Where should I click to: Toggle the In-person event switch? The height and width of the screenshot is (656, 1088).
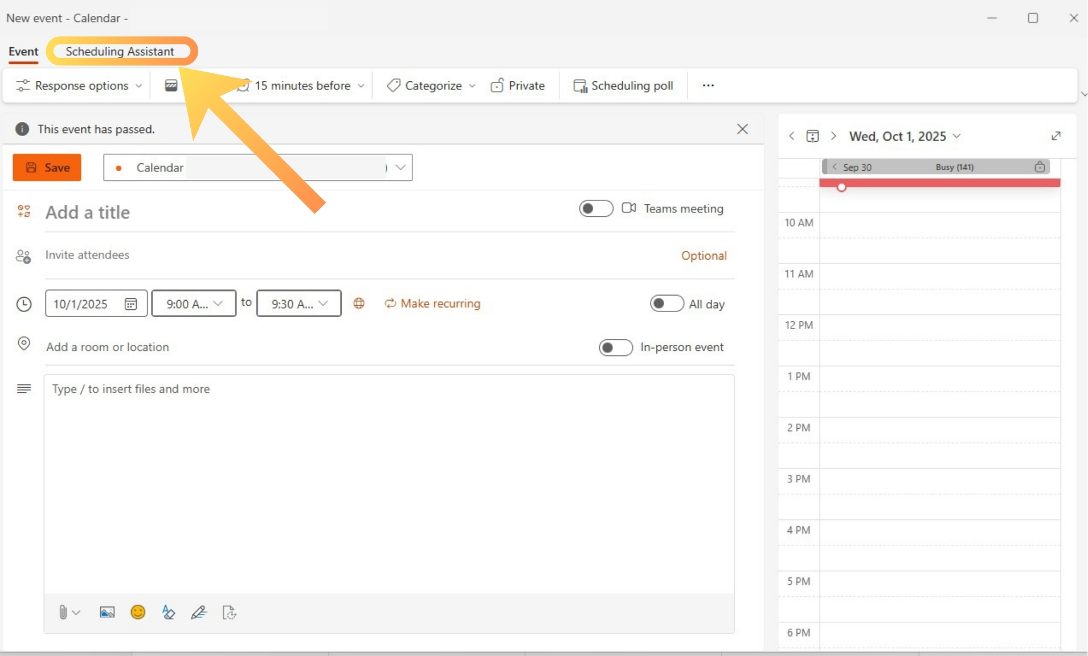tap(616, 347)
